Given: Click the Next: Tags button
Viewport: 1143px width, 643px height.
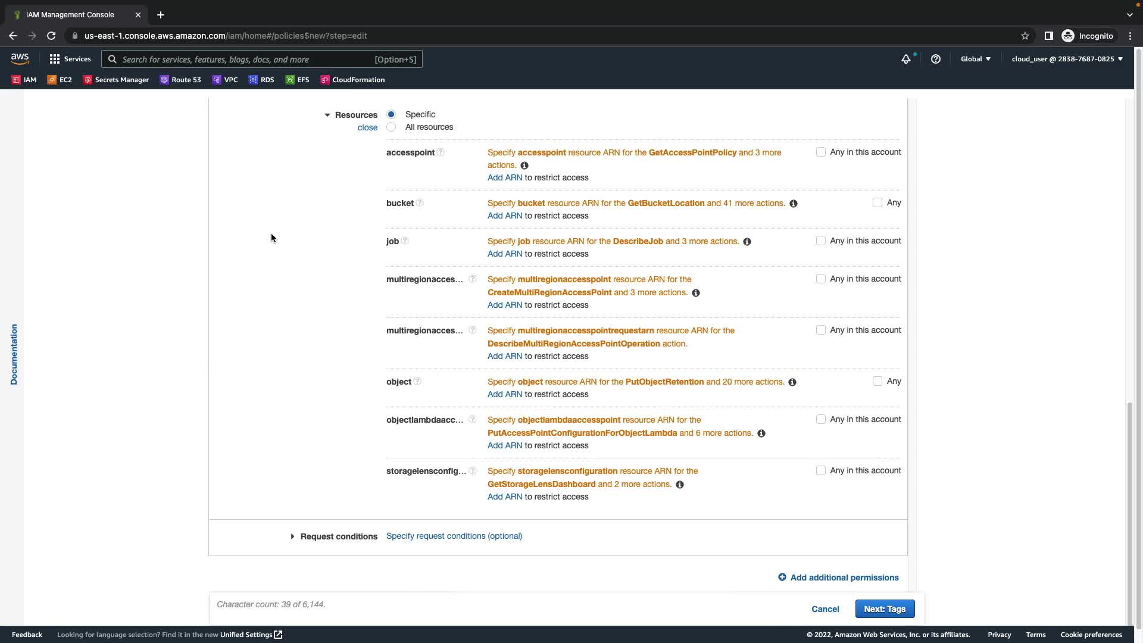Looking at the screenshot, I should [885, 609].
